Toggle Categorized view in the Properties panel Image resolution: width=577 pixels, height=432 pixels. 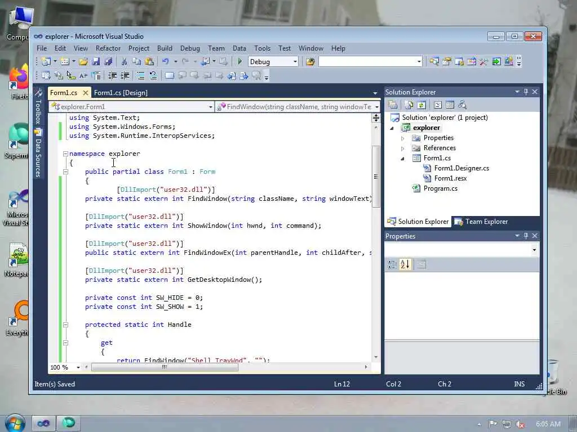click(392, 264)
